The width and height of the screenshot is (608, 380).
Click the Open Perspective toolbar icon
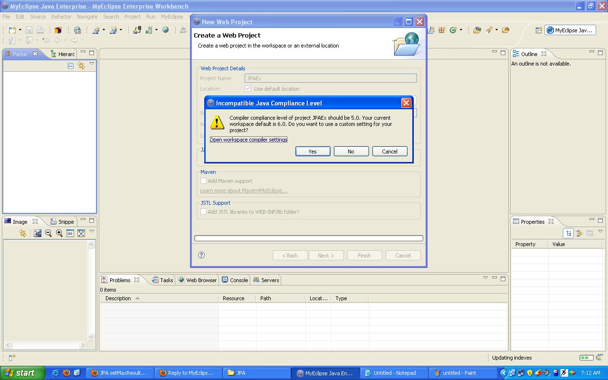click(x=539, y=30)
